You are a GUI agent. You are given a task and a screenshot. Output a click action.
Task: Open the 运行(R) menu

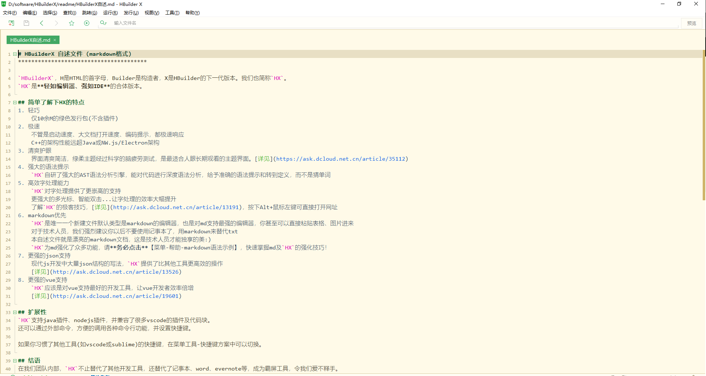(110, 13)
